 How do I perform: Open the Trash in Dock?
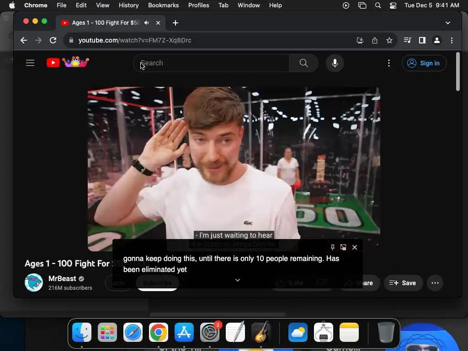click(x=386, y=332)
